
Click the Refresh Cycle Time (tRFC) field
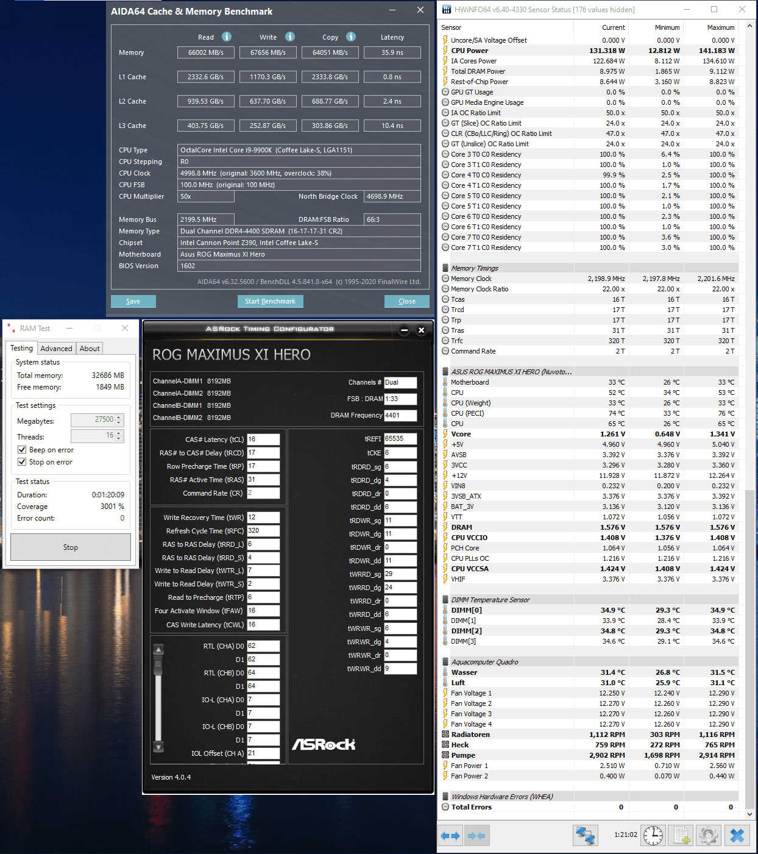point(263,531)
